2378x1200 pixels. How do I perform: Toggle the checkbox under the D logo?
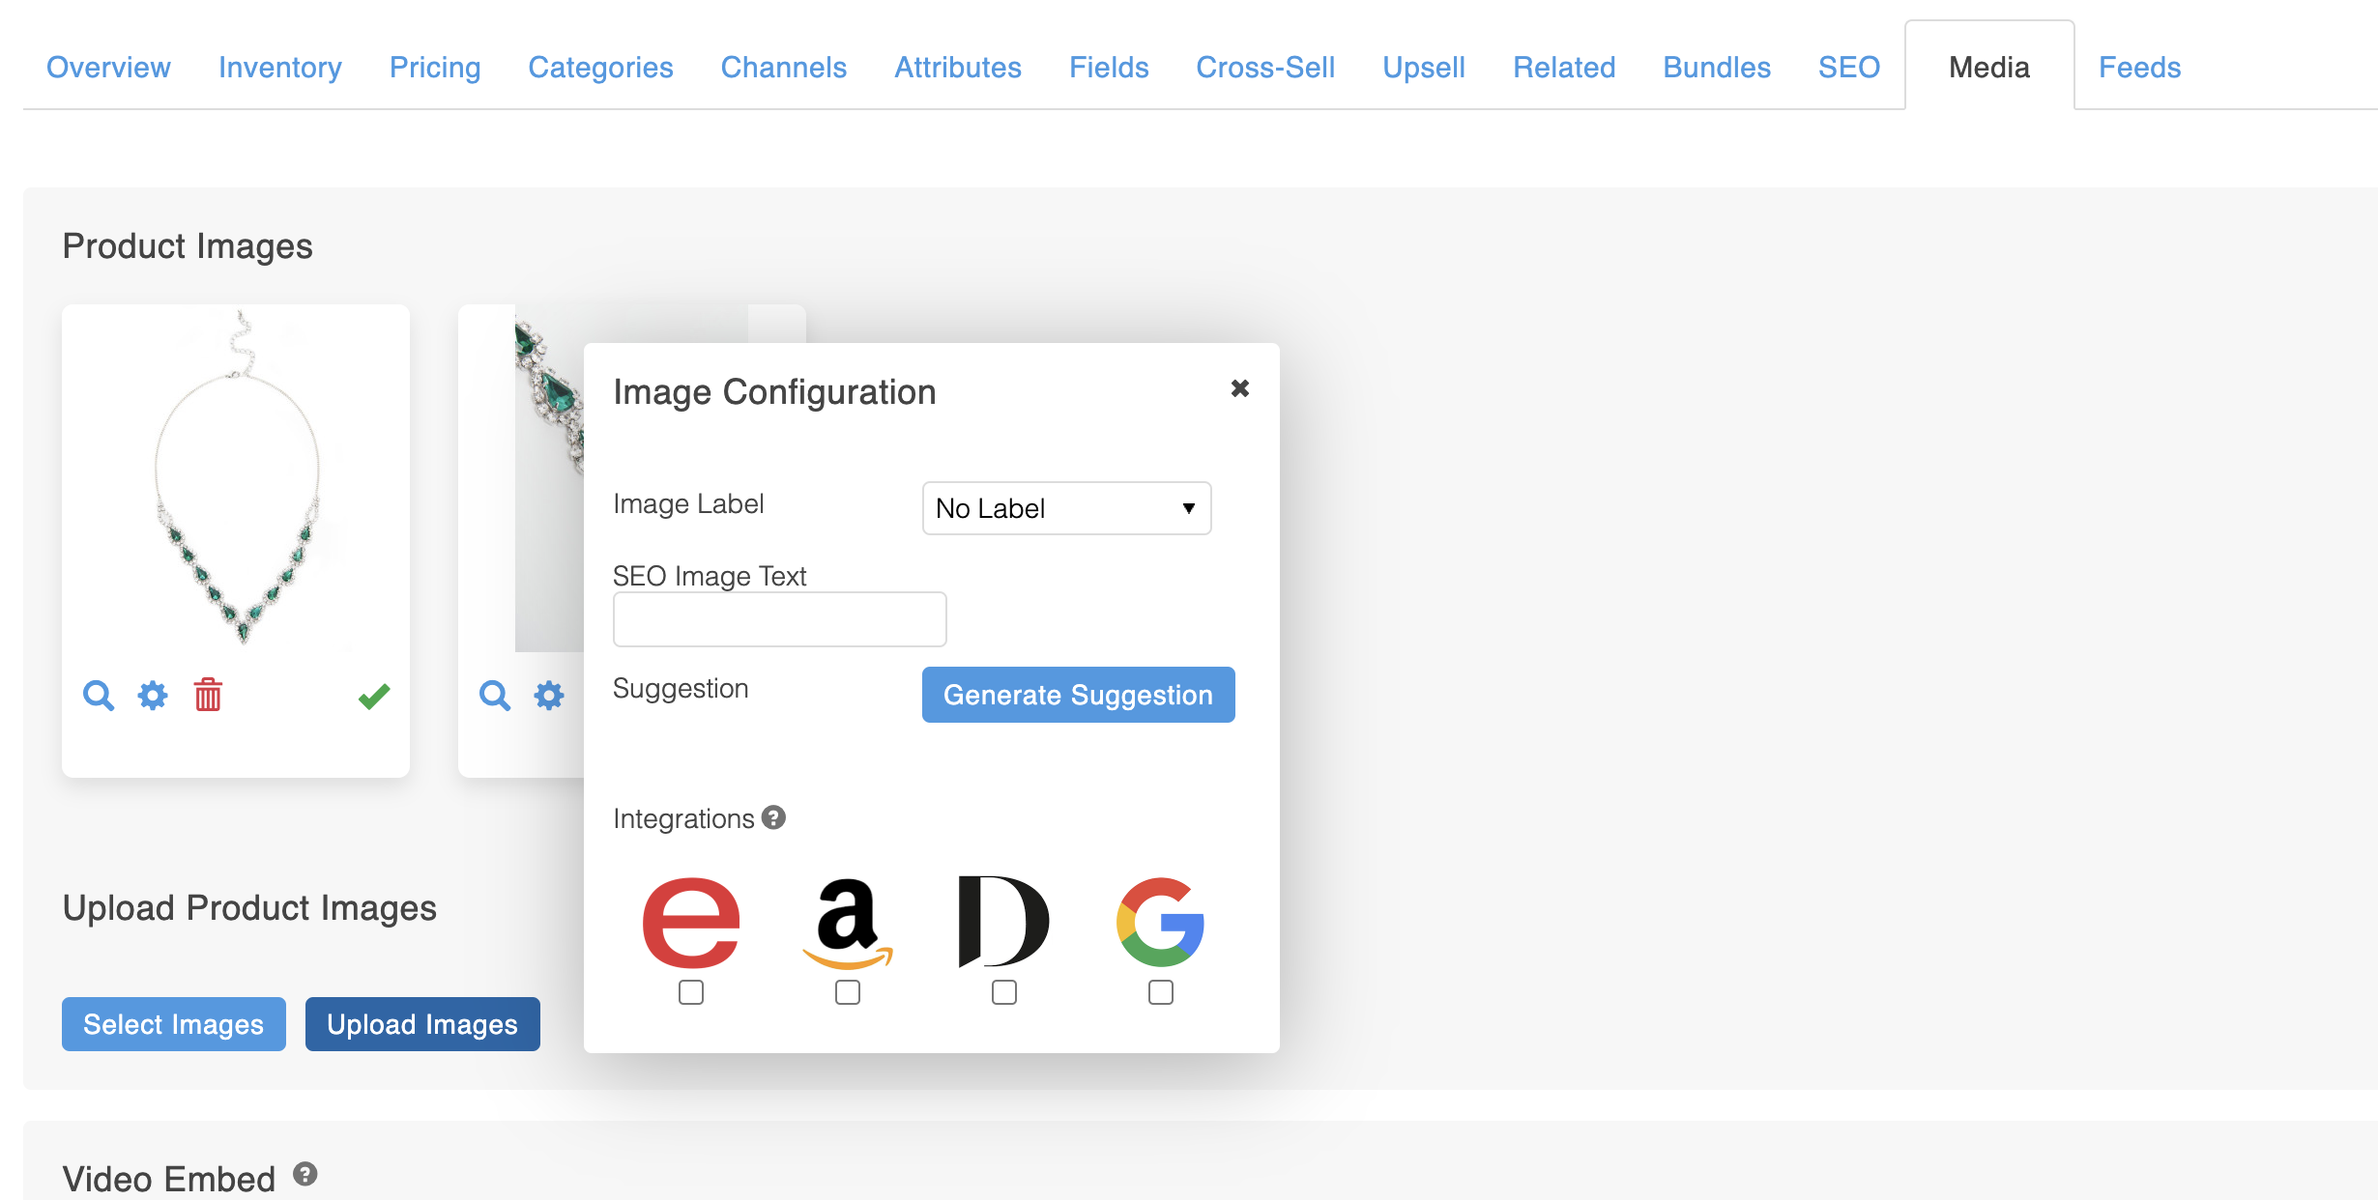(x=1004, y=992)
